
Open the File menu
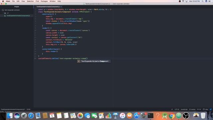13,1
